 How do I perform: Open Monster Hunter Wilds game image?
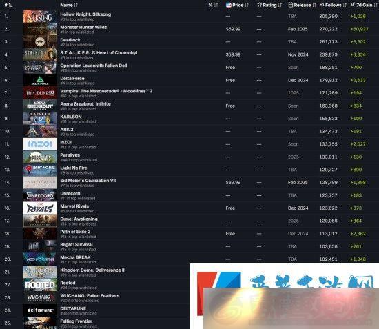40,29
